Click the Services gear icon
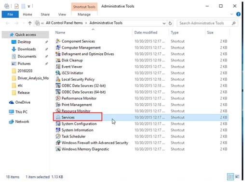This screenshot has width=245, height=182. pos(58,117)
